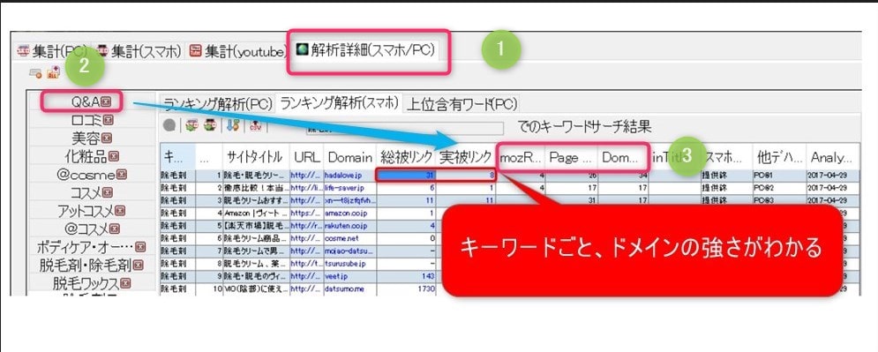Sort by the URL column header

point(307,157)
